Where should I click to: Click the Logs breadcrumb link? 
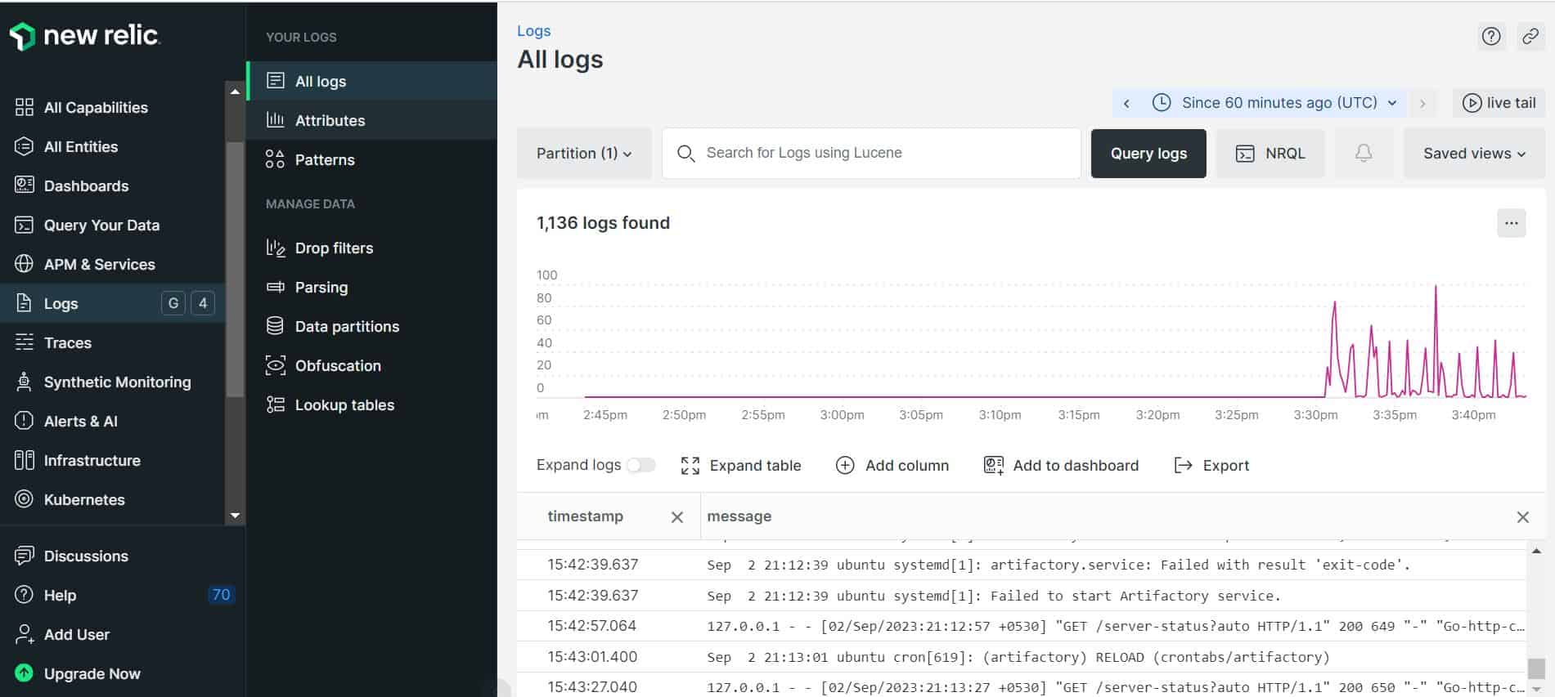coord(533,31)
